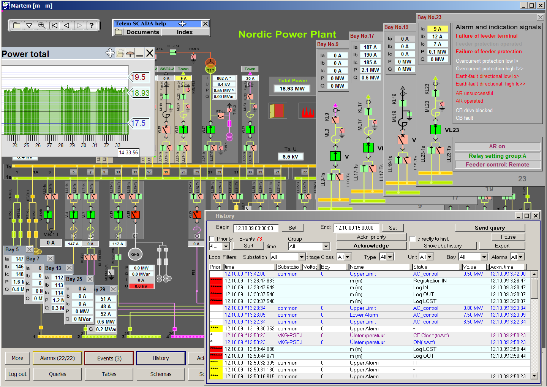Tick the 'directly to hist.' checkbox

pyautogui.click(x=413, y=239)
